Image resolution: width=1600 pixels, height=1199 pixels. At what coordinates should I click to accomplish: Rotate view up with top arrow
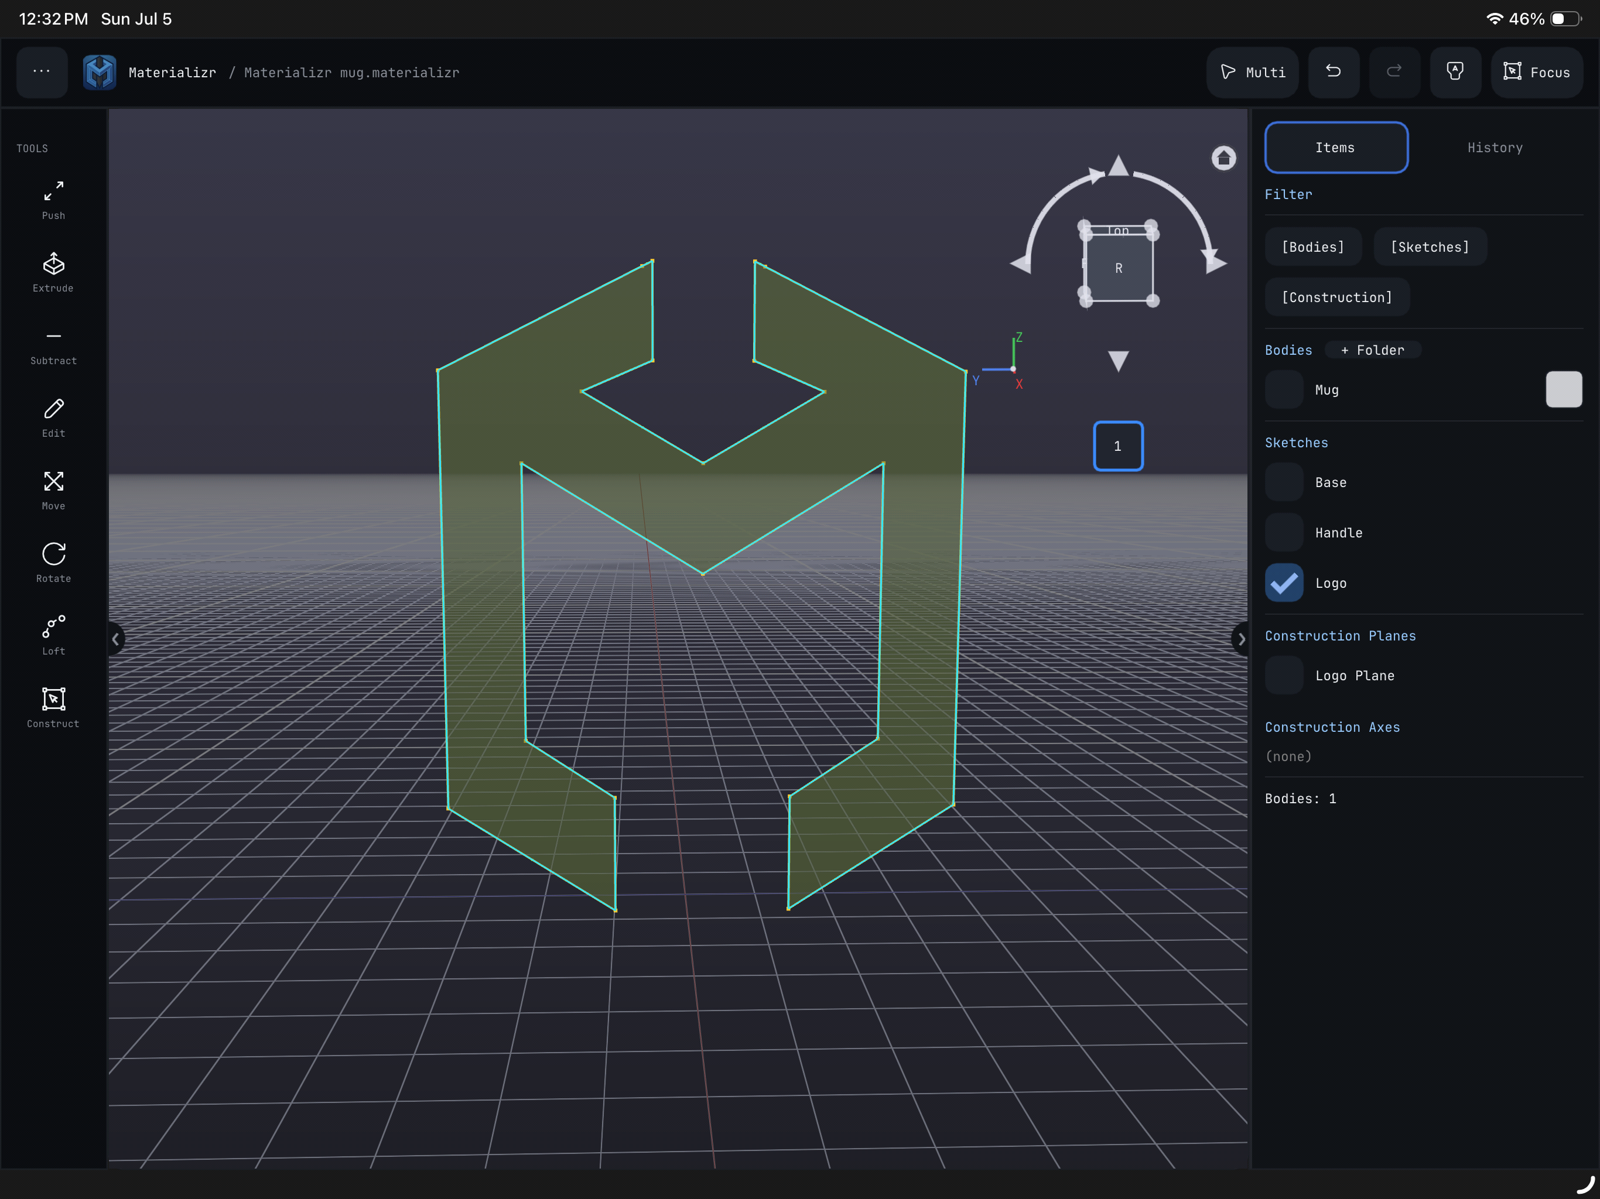coord(1118,166)
